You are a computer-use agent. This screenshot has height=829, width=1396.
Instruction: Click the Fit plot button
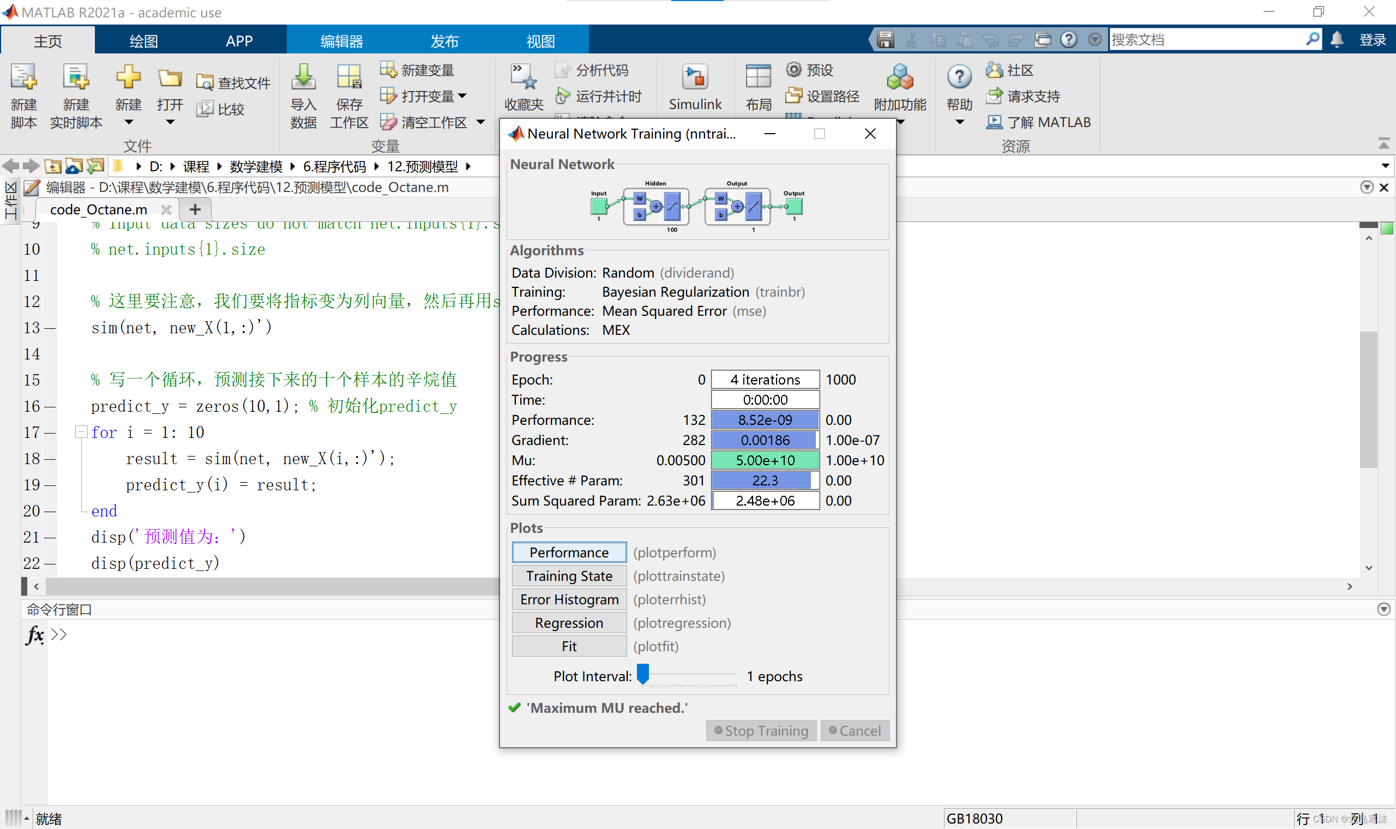point(568,646)
